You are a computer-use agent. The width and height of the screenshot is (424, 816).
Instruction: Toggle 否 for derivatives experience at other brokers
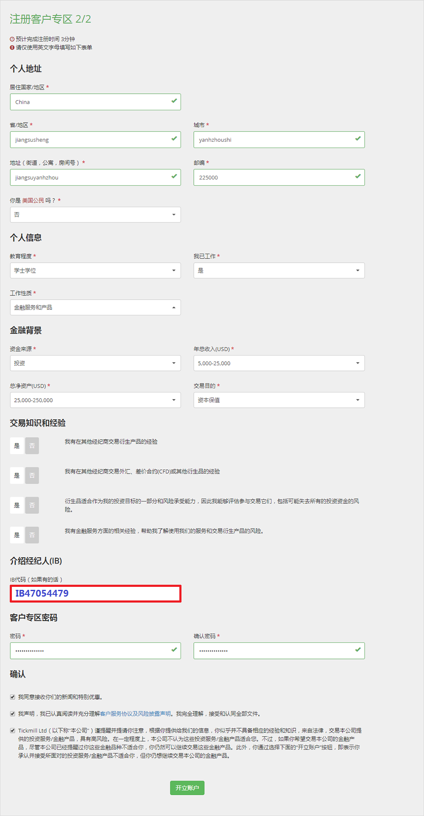(x=32, y=446)
